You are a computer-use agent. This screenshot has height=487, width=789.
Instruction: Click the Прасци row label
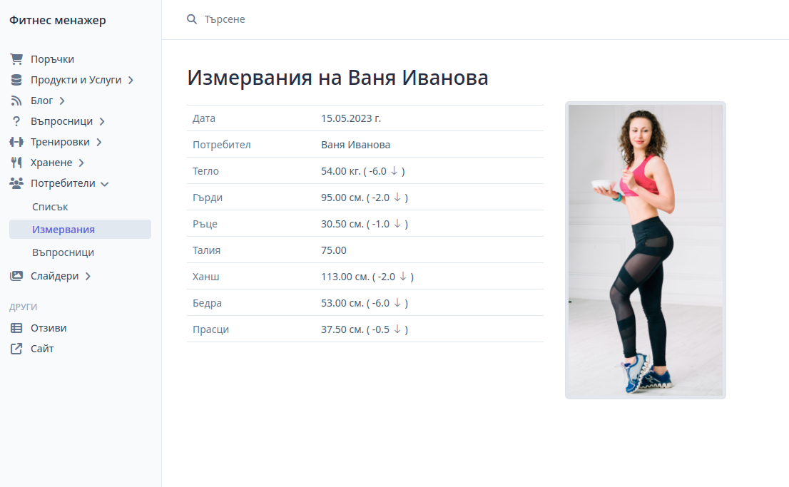pyautogui.click(x=211, y=329)
